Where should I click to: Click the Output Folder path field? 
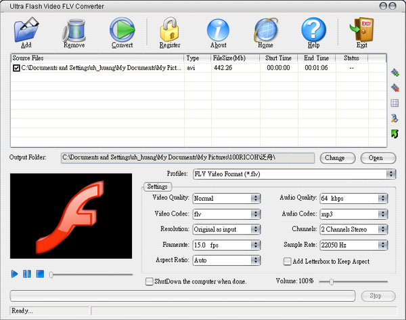(x=187, y=158)
